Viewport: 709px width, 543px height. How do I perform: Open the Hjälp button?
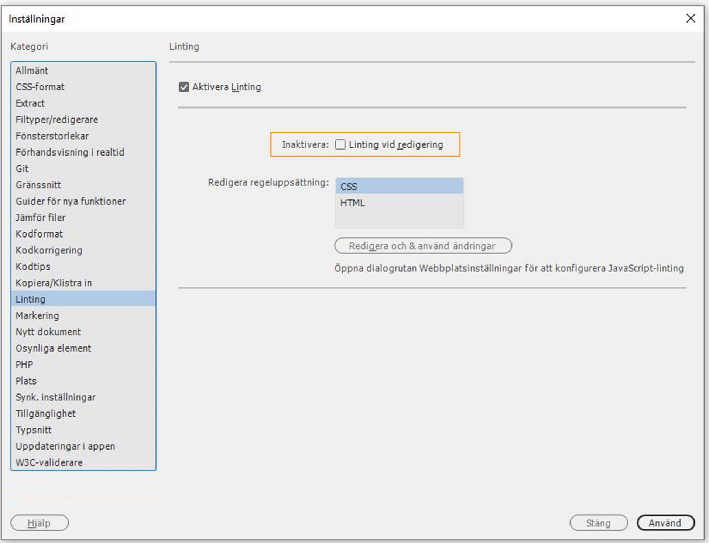(39, 523)
